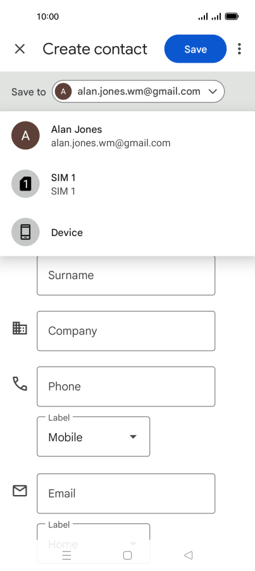
Task: Click the company building icon
Action: click(20, 328)
